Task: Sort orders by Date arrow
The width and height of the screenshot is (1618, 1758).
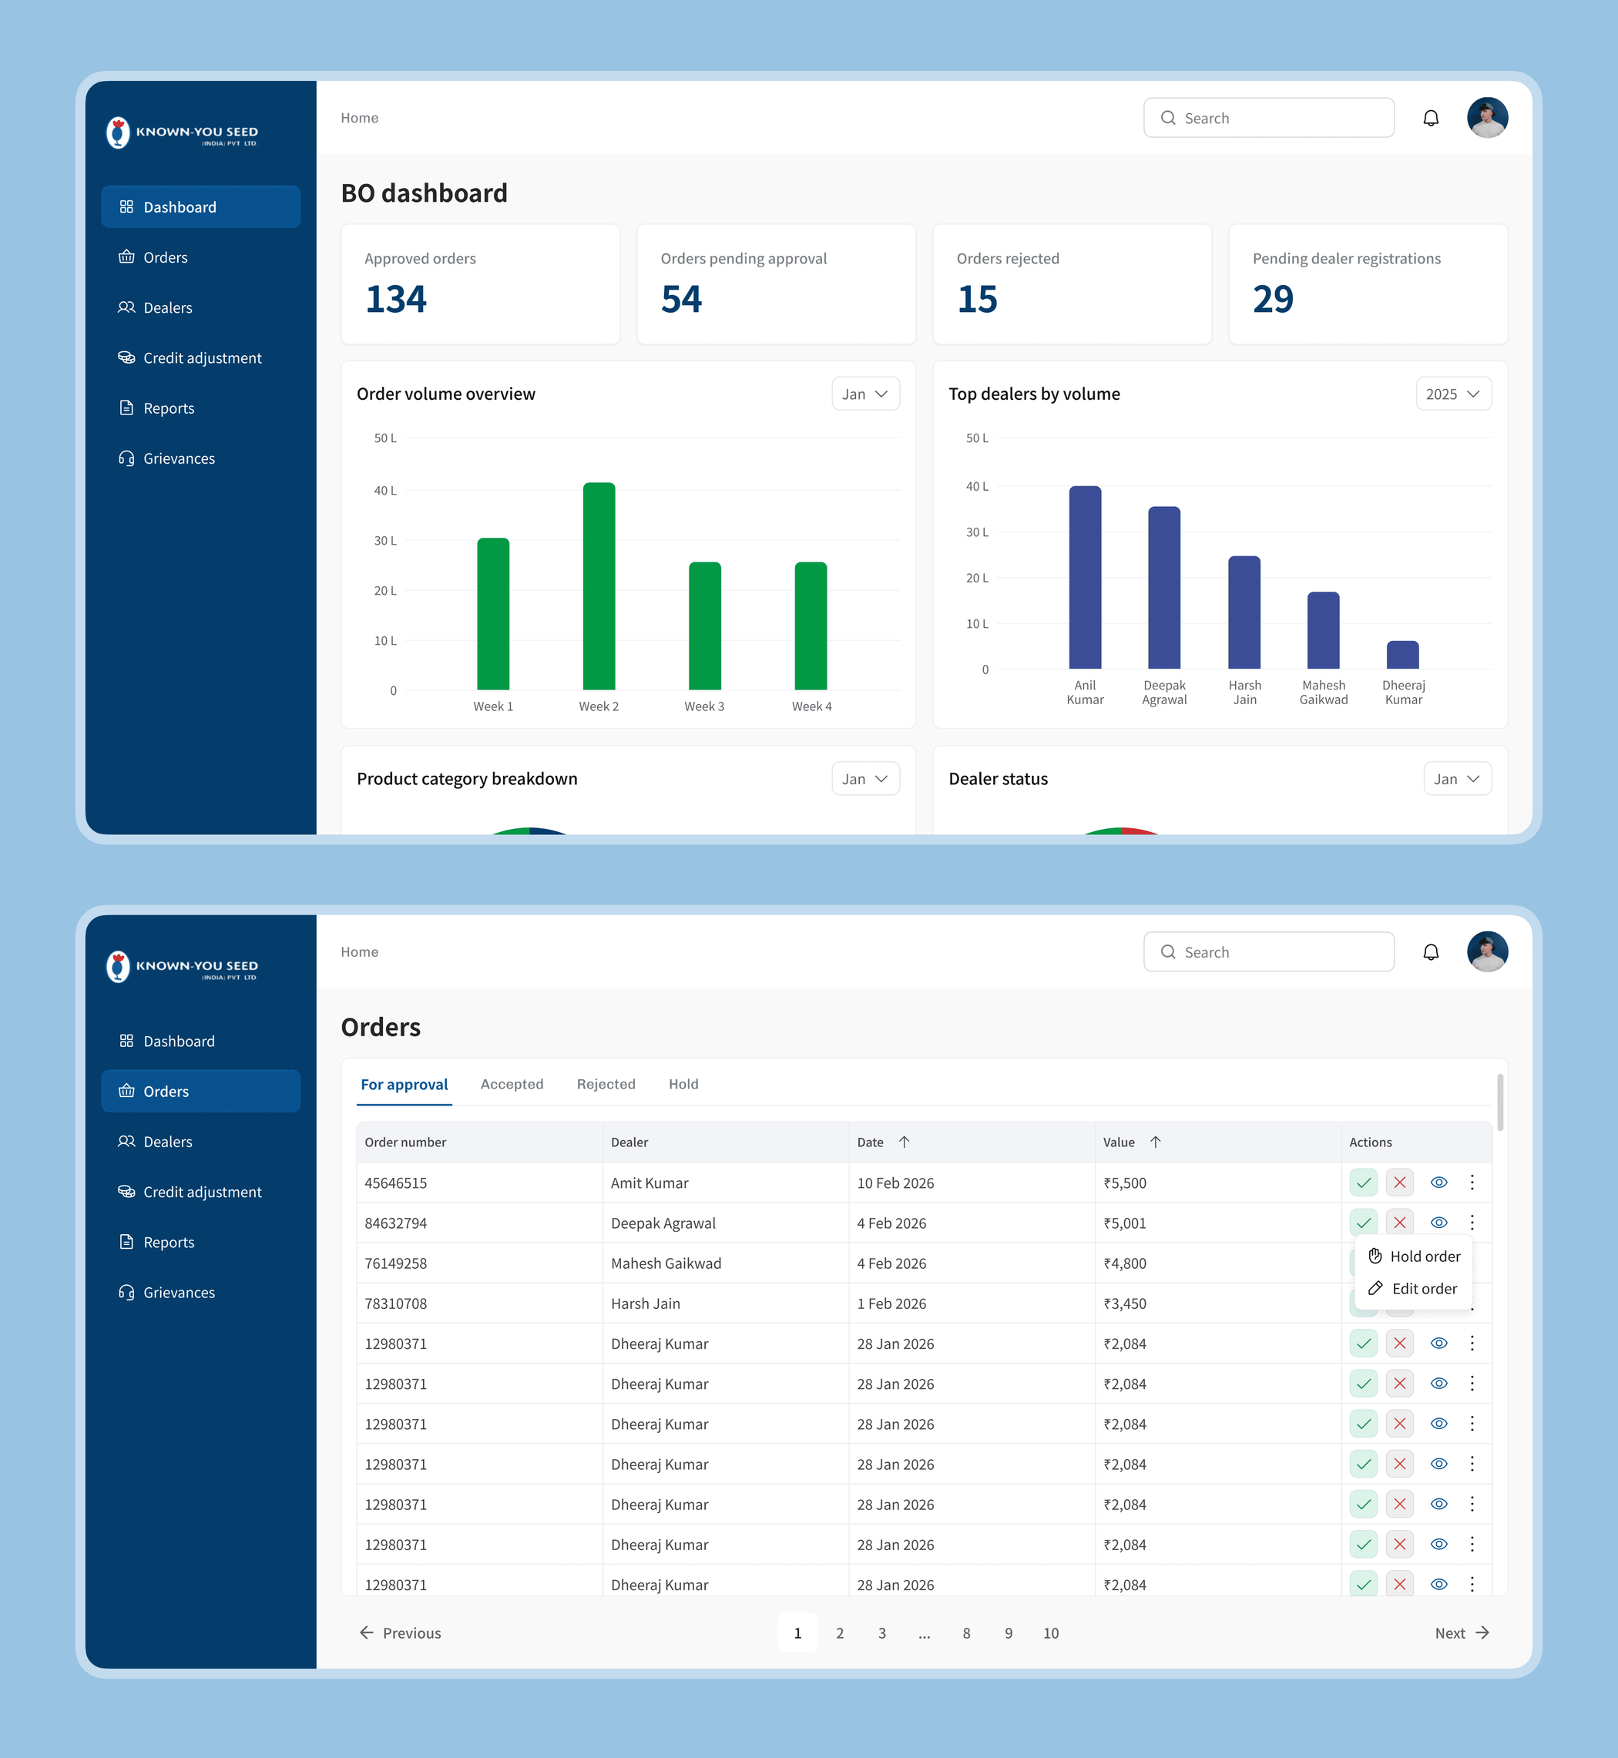Action: point(905,1142)
